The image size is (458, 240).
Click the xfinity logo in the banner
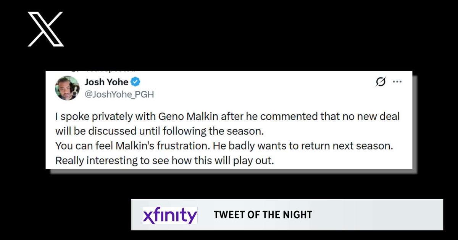(170, 216)
